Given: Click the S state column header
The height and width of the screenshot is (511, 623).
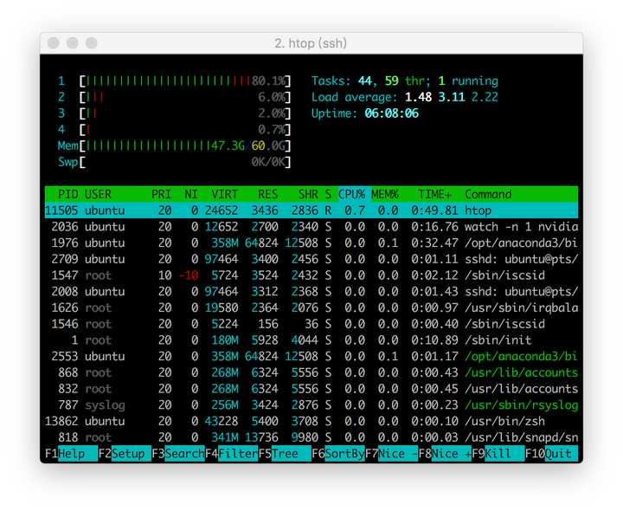Looking at the screenshot, I should tap(328, 194).
